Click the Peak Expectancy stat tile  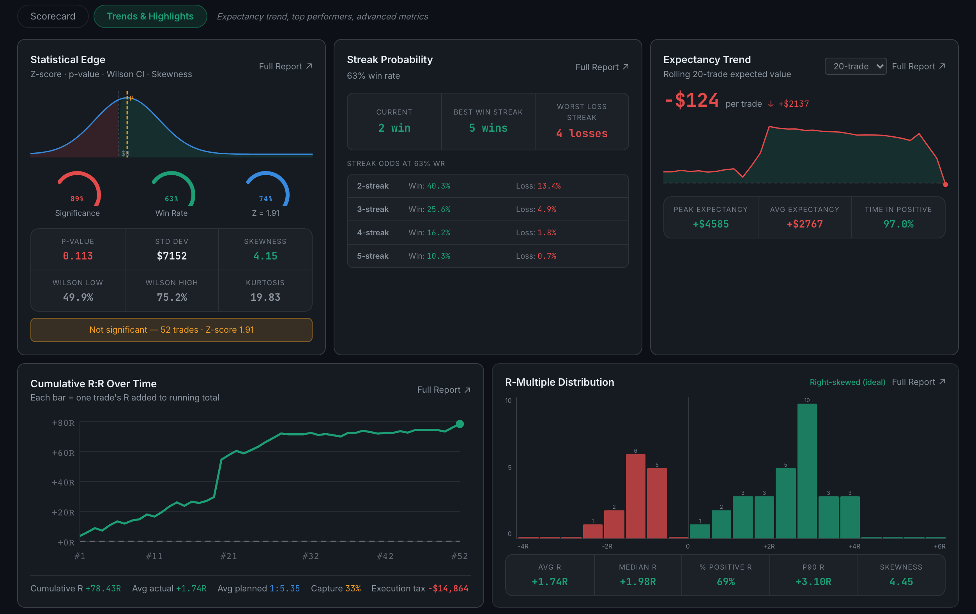click(x=711, y=217)
